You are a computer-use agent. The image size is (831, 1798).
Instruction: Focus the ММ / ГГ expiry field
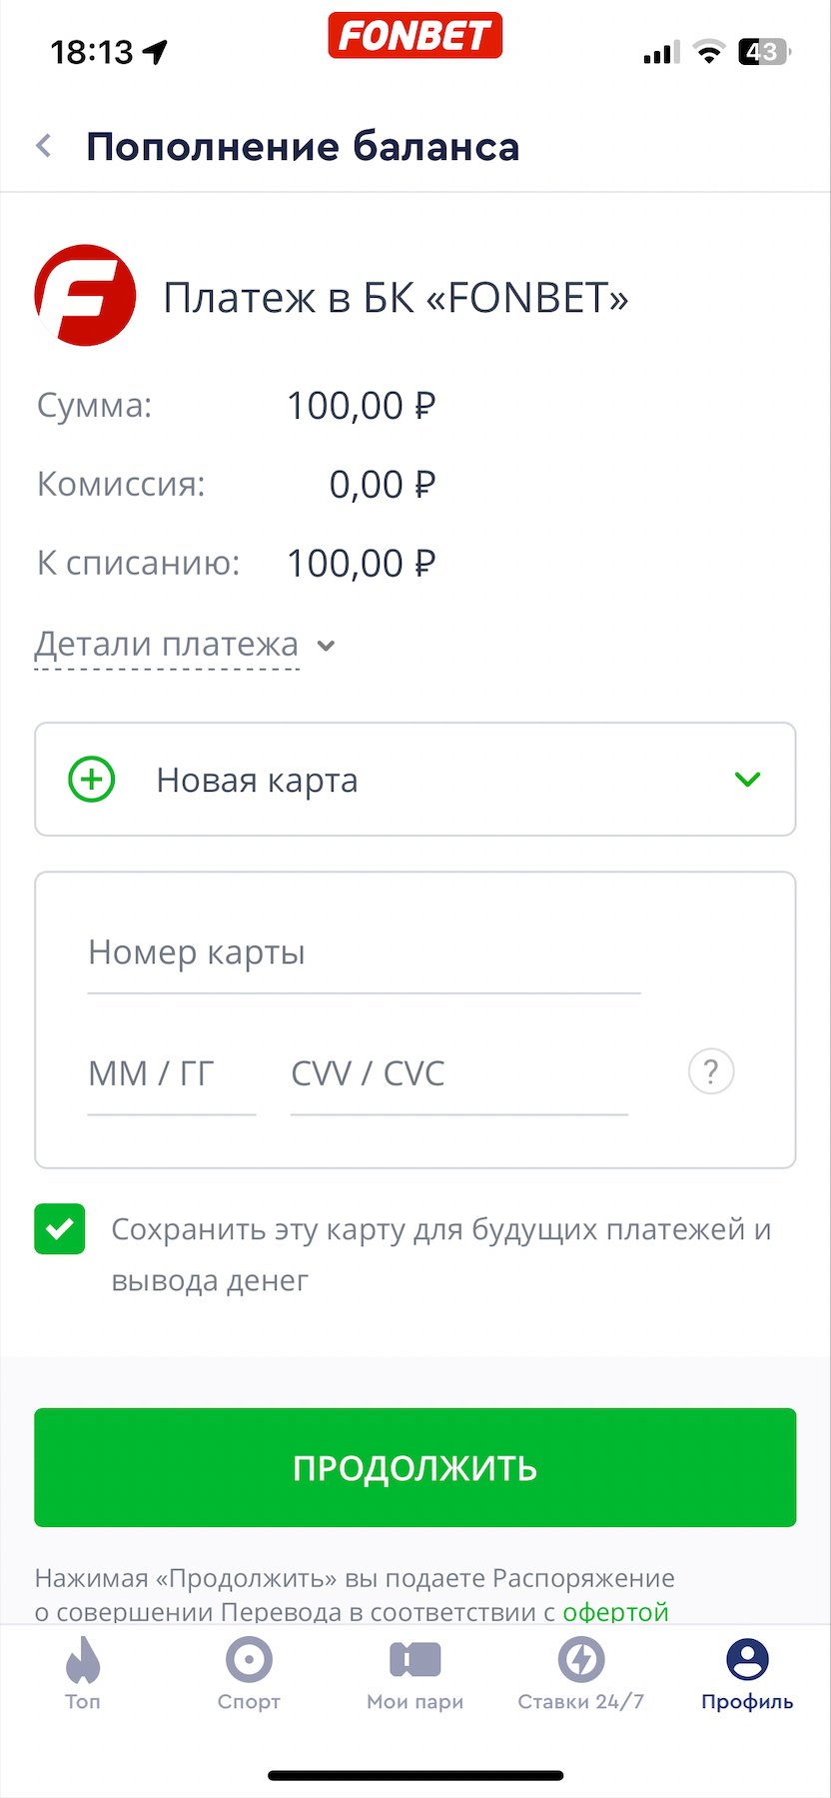click(x=171, y=1074)
